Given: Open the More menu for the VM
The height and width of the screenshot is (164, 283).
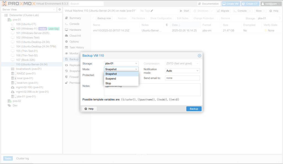Looking at the screenshot, I should tap(260, 11).
